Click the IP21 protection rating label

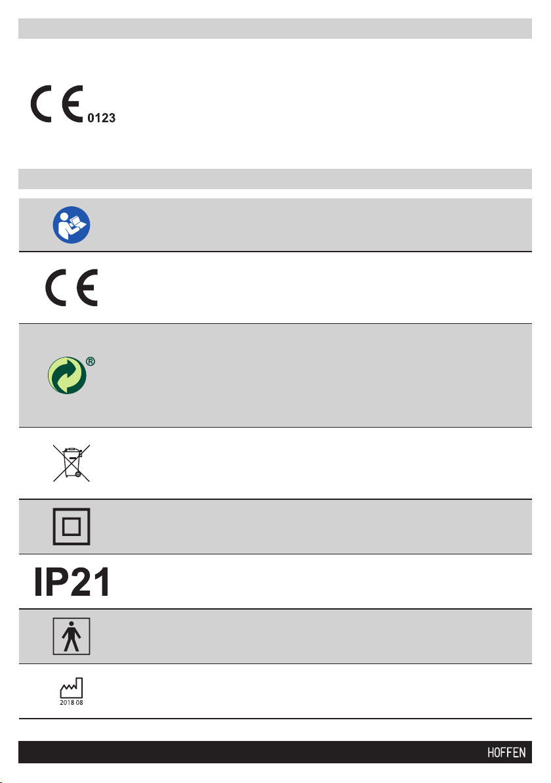coord(71,582)
